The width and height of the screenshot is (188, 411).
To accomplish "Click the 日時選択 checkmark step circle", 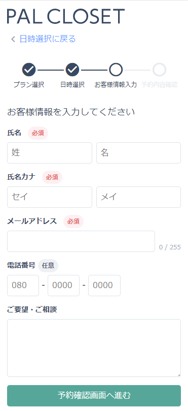I will click(x=72, y=70).
